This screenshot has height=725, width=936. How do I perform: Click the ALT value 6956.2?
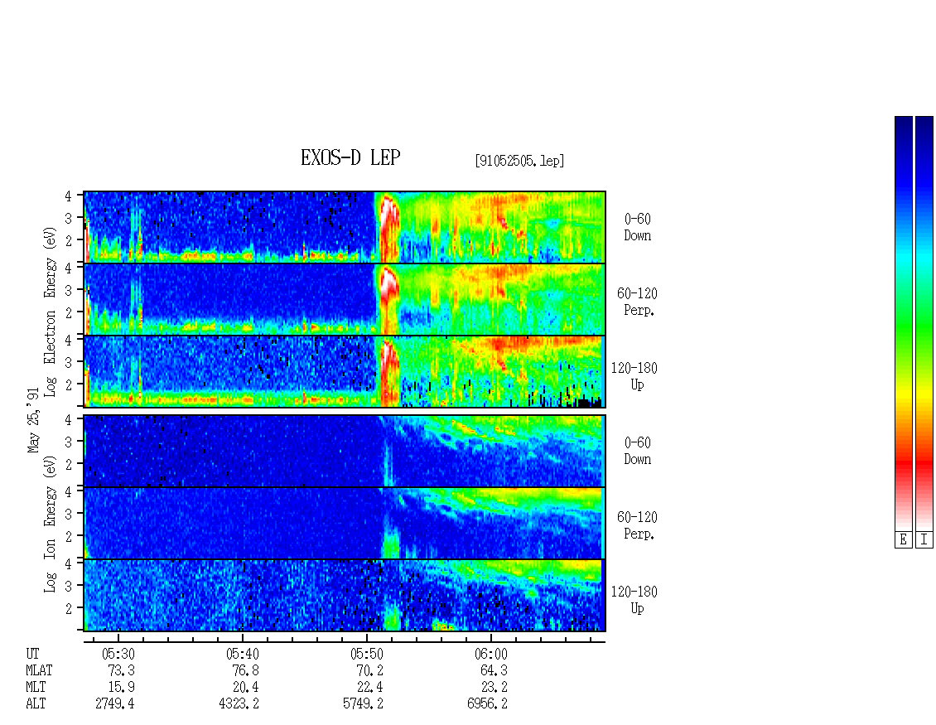tap(487, 704)
